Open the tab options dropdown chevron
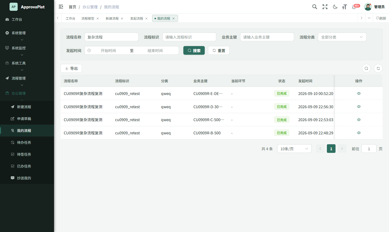The width and height of the screenshot is (389, 232). tap(369, 18)
